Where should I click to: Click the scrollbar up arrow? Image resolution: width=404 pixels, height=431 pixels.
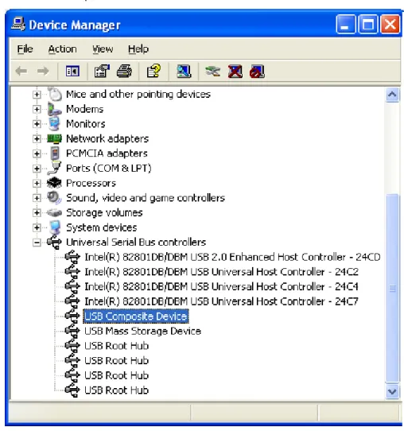[392, 95]
